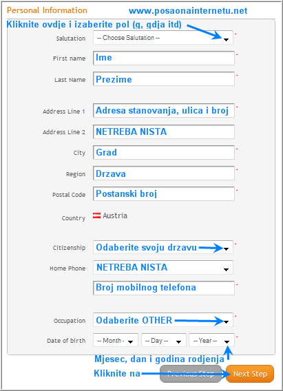
Task: Click the orange Next Step button
Action: click(x=250, y=374)
